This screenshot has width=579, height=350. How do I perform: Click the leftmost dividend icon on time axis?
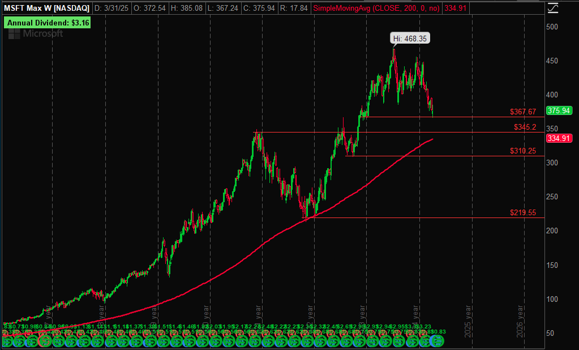[x=7, y=341]
